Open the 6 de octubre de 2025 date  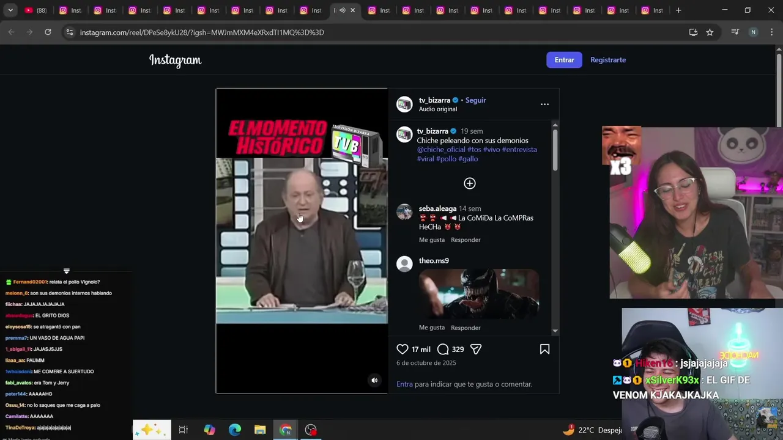click(x=426, y=363)
